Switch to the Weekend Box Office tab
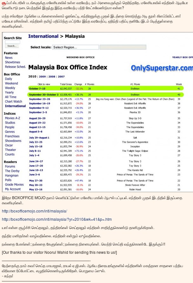 click(80, 57)
